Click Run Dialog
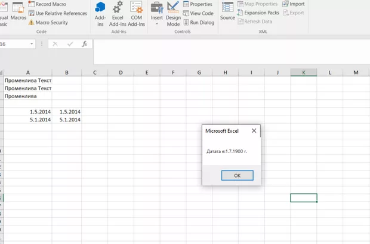Viewport: 370px width, 244px height. (x=199, y=22)
